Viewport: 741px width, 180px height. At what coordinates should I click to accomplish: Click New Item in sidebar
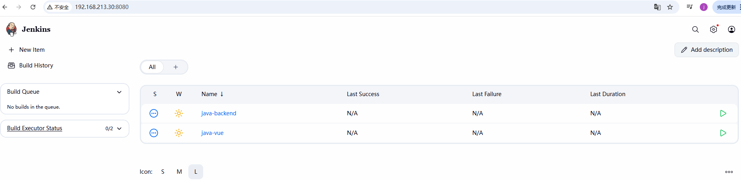[32, 50]
